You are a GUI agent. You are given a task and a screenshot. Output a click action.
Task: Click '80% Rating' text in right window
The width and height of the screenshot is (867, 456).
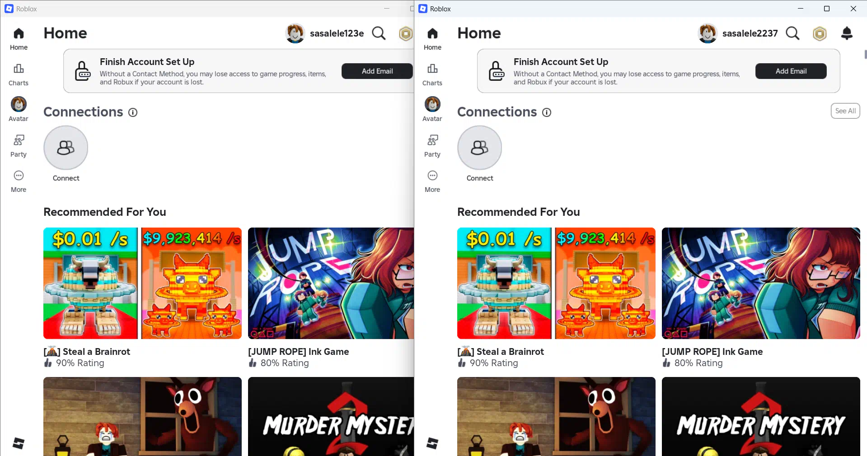[x=698, y=363]
